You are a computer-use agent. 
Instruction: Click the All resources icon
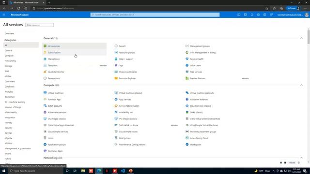45,46
